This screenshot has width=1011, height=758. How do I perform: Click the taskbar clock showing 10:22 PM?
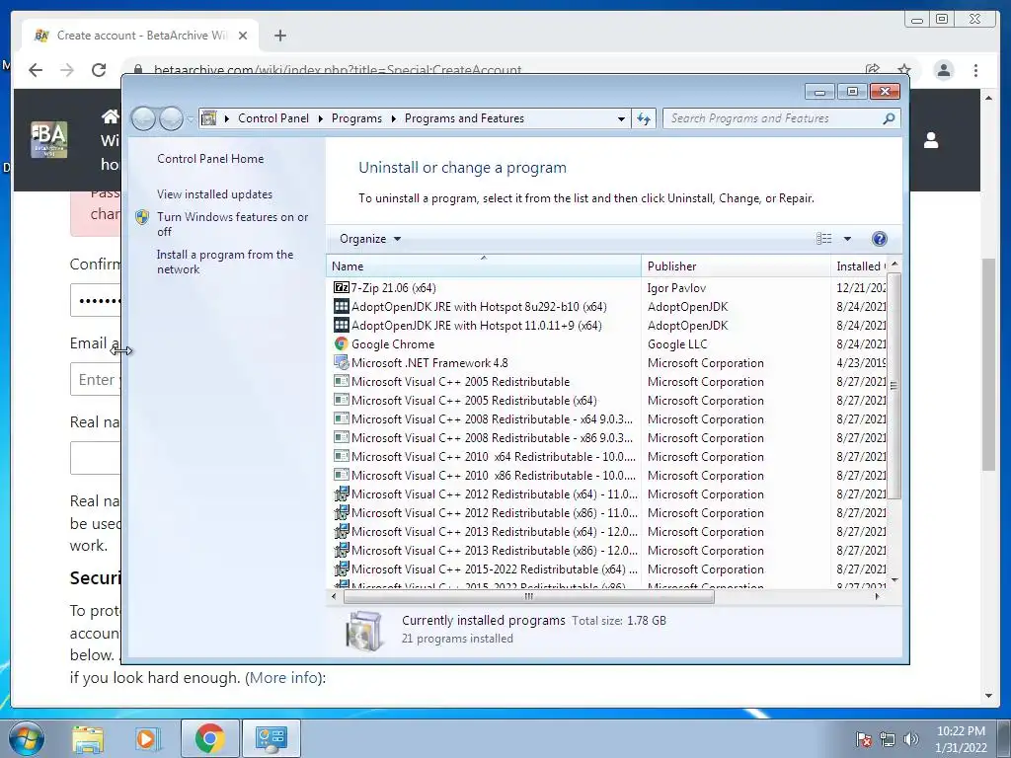961,739
